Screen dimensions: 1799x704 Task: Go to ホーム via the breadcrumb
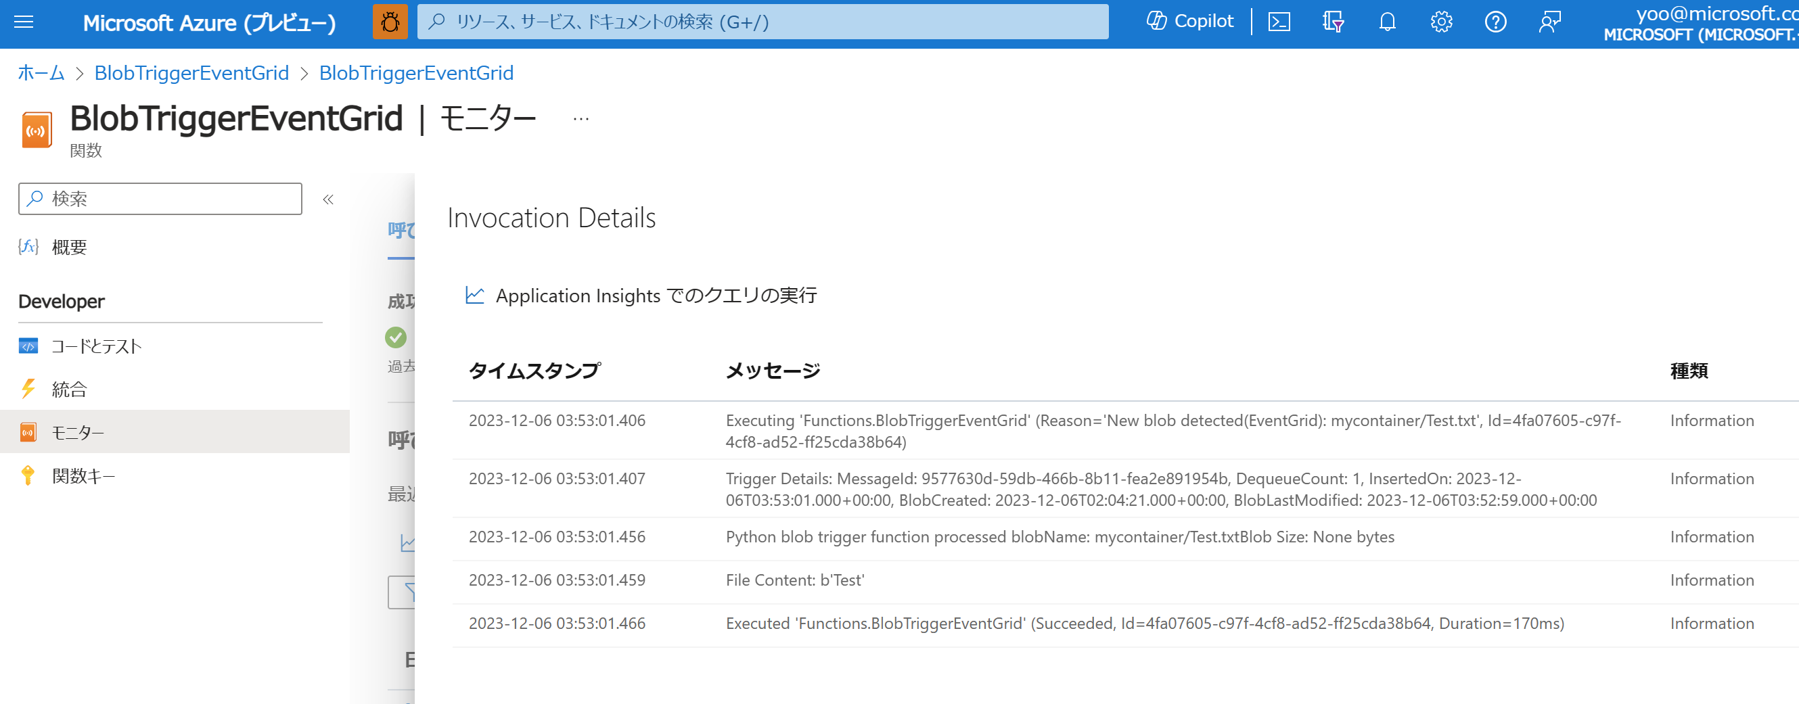coord(40,72)
